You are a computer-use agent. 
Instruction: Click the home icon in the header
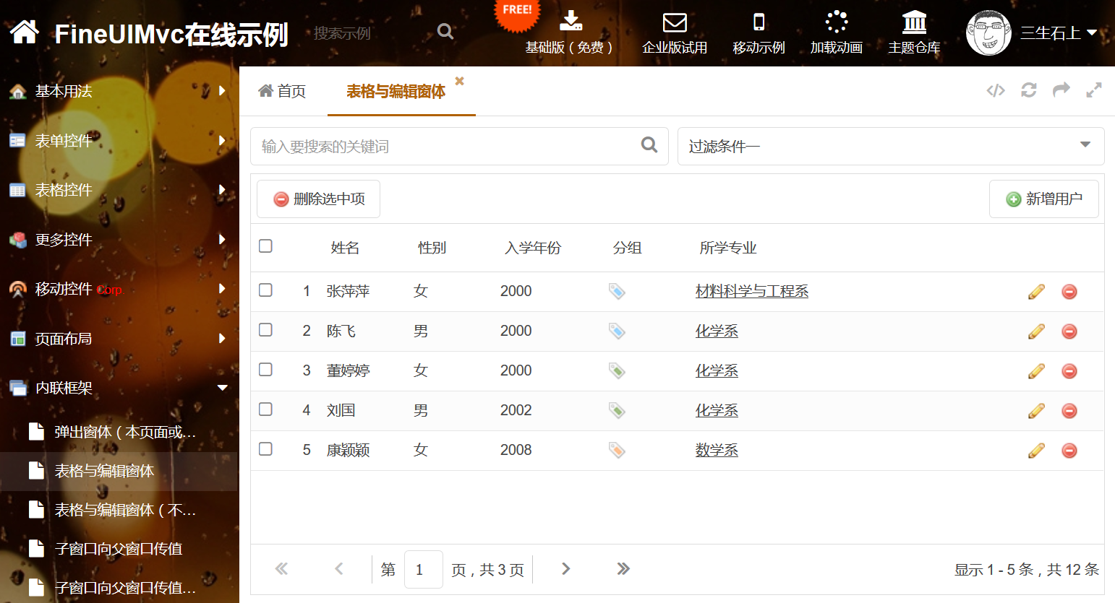[x=25, y=32]
